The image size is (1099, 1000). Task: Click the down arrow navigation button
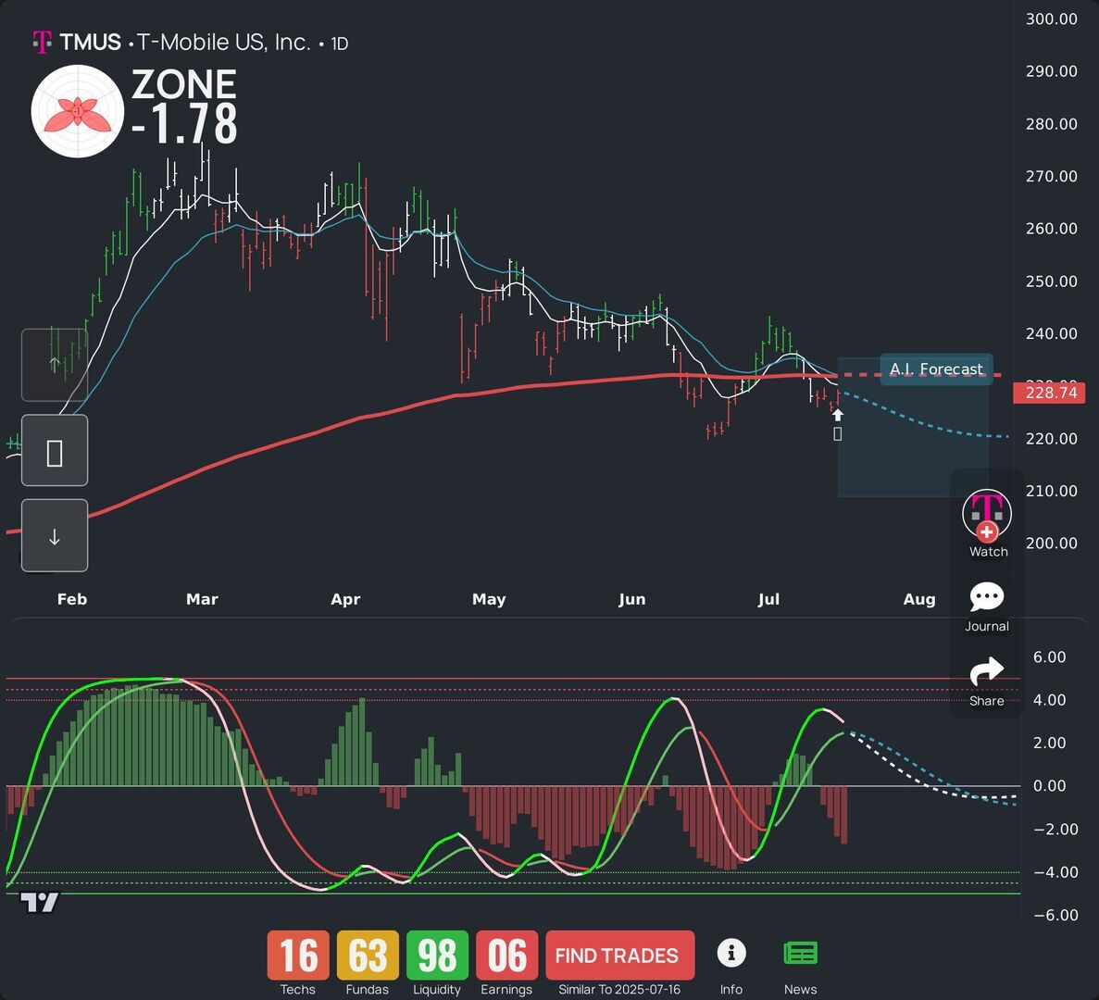(55, 536)
